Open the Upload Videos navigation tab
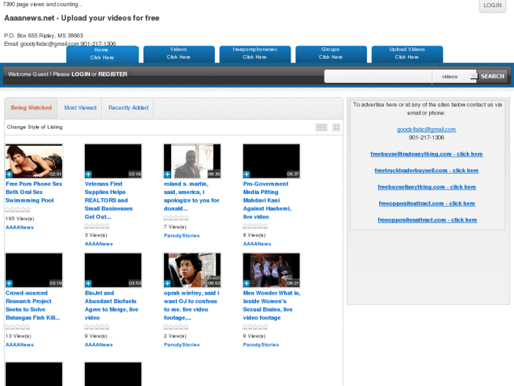 [x=407, y=55]
